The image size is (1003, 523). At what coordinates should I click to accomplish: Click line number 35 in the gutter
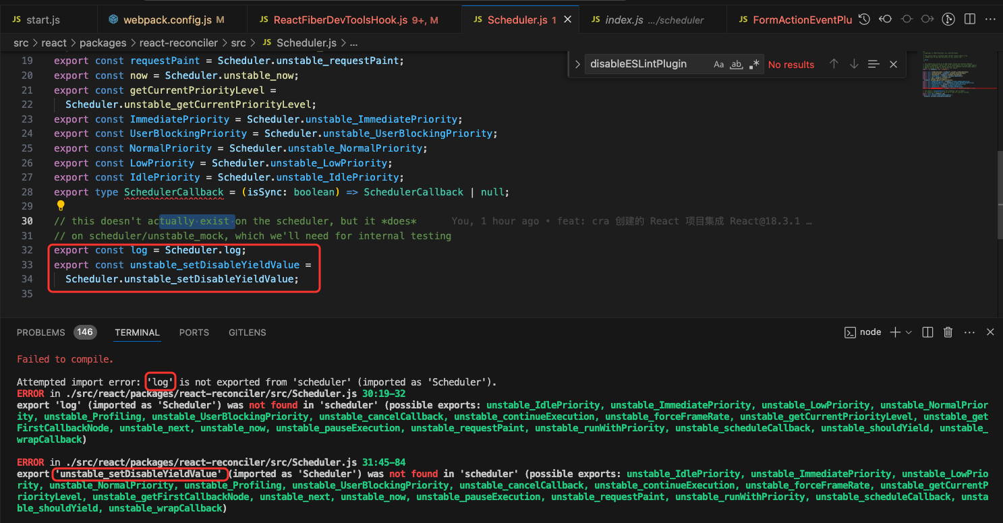coord(27,294)
